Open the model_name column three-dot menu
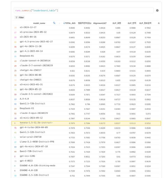The height and width of the screenshot is (178, 164). [59, 23]
